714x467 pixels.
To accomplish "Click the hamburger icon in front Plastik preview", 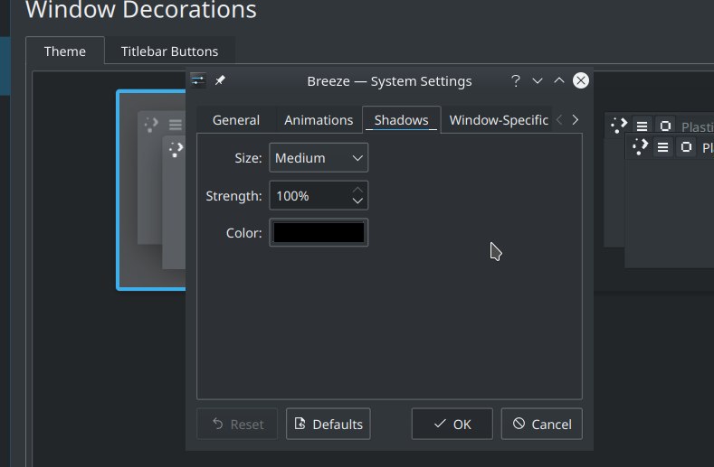I will click(x=663, y=147).
